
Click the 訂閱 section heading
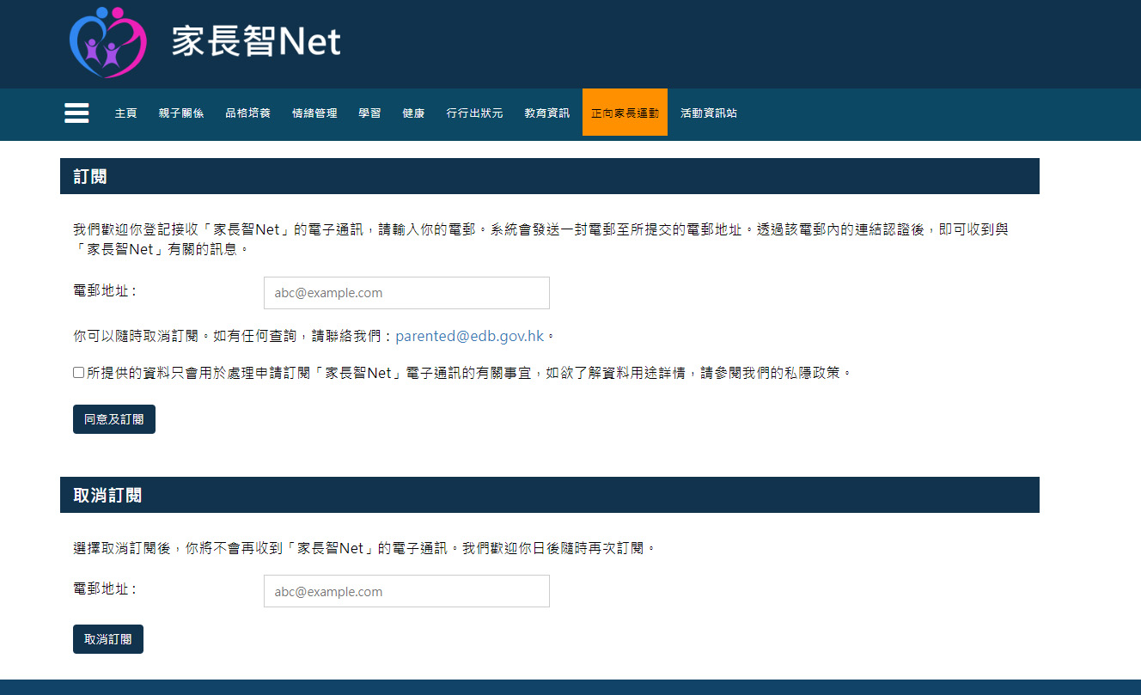tap(90, 177)
